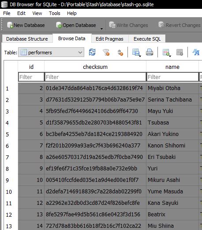Click the New Database toolbar button
The image size is (202, 230).
tap(26, 25)
